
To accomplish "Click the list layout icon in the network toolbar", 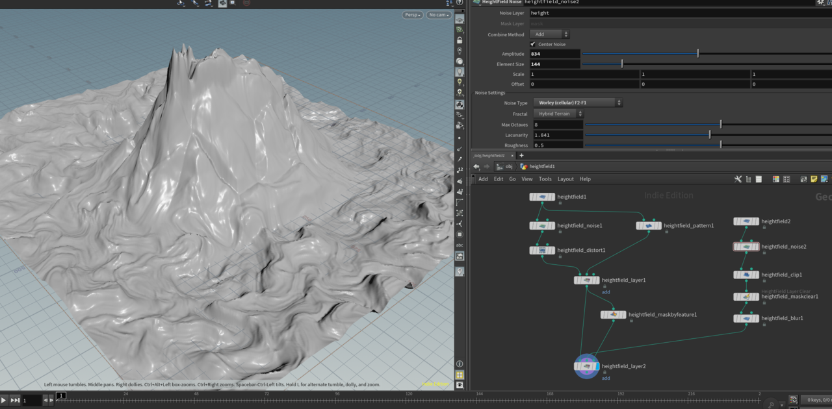I will point(759,179).
